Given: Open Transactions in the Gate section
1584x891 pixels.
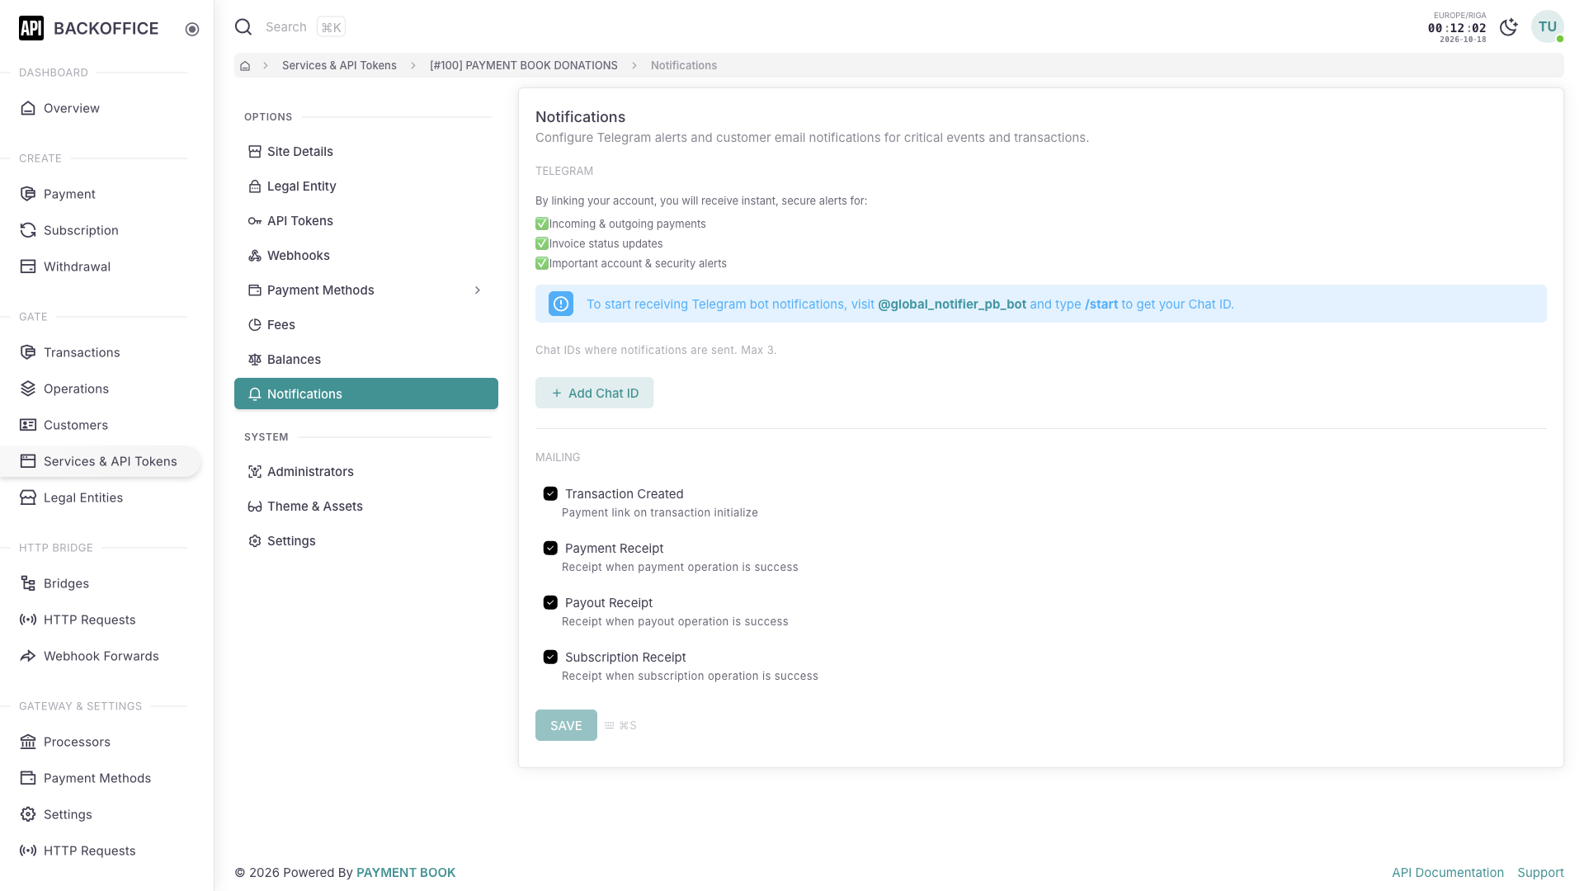Looking at the screenshot, I should tap(101, 352).
